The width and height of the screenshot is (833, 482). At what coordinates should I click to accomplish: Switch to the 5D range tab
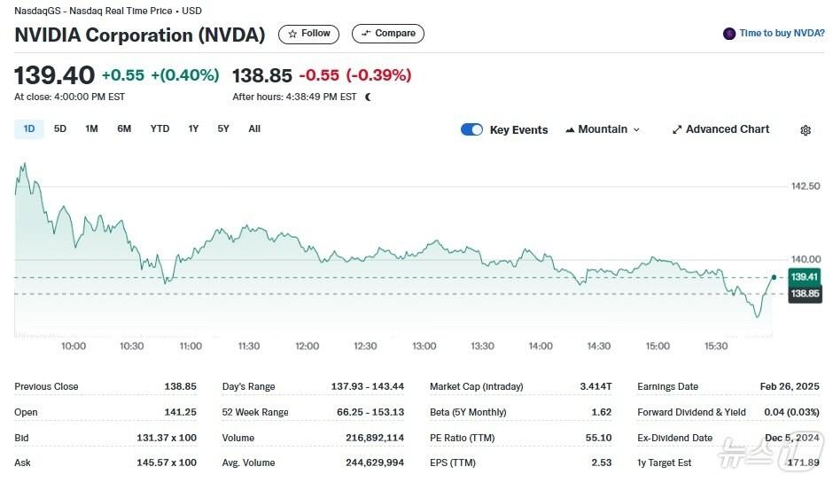(x=60, y=129)
